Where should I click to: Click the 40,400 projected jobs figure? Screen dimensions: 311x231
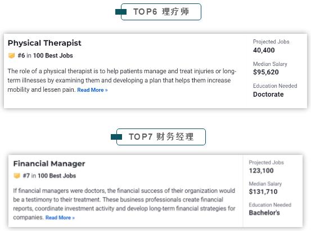(264, 50)
